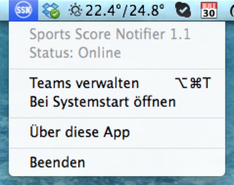The image size is (234, 185).
Task: Open the black checkmark status icon
Action: point(183,10)
